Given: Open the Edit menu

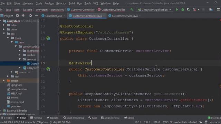Looking at the screenshot, I should (x=9, y=3).
